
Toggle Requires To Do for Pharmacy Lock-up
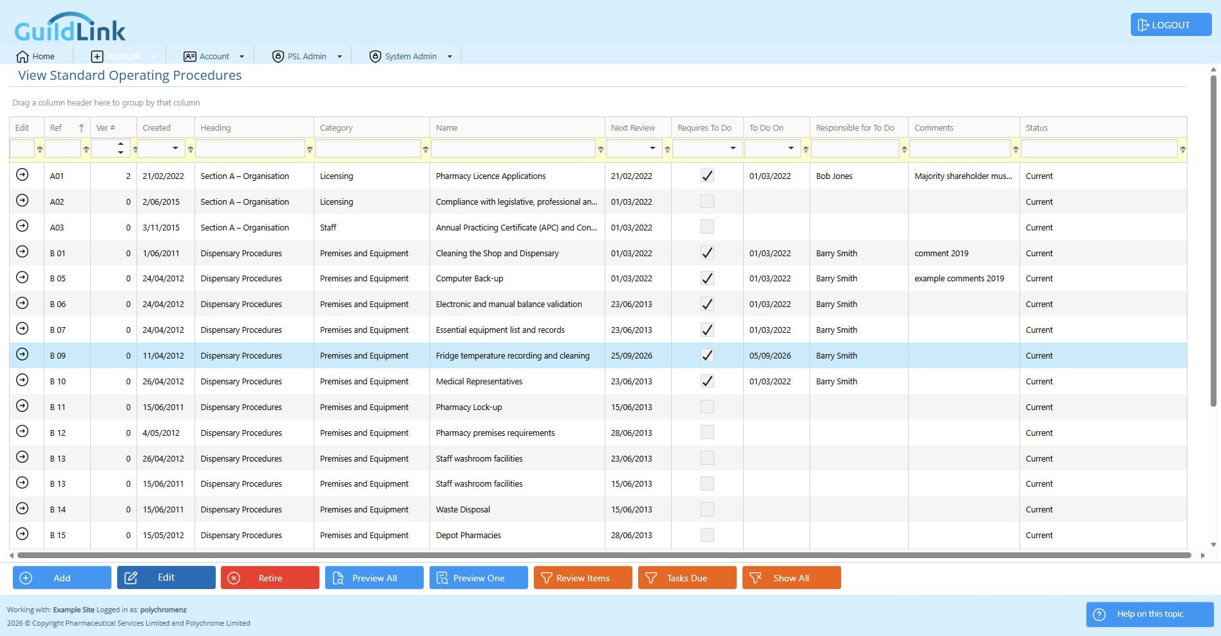coord(707,406)
